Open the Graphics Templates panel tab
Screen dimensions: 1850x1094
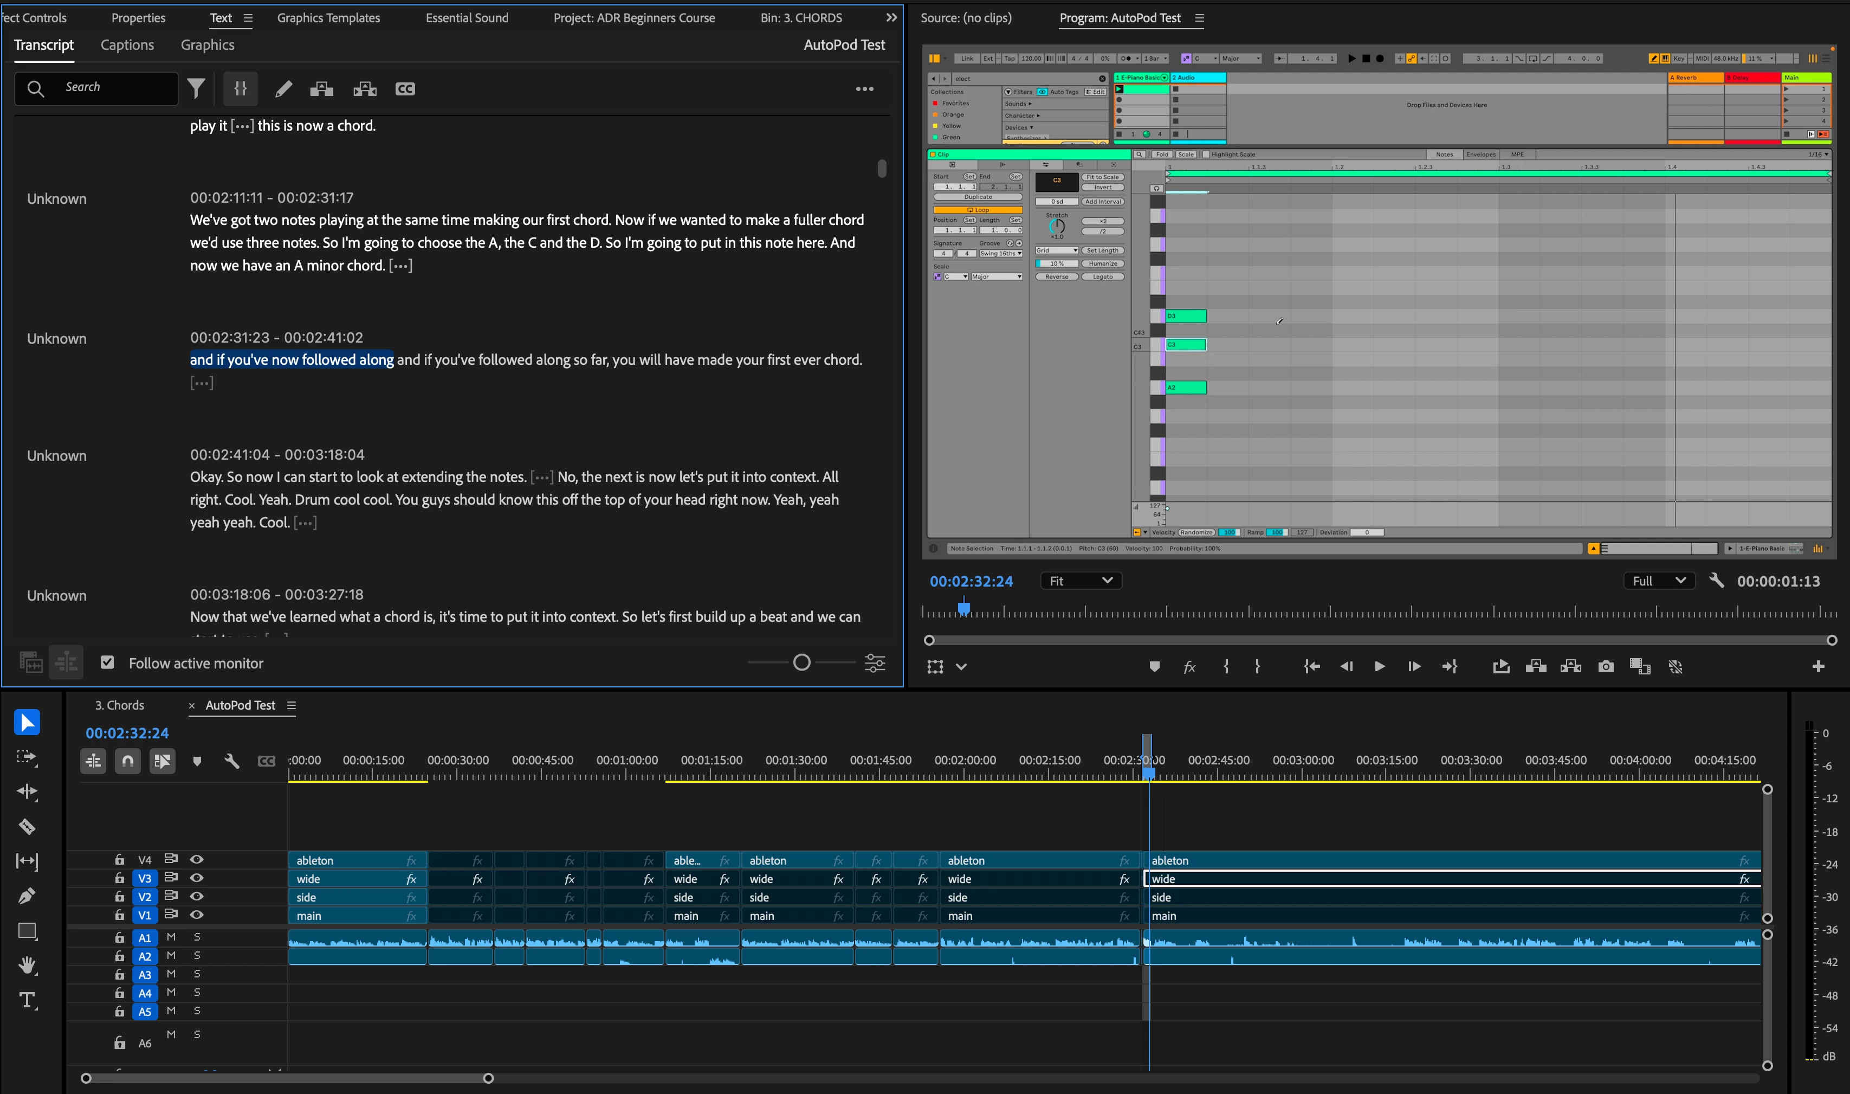[x=328, y=18]
